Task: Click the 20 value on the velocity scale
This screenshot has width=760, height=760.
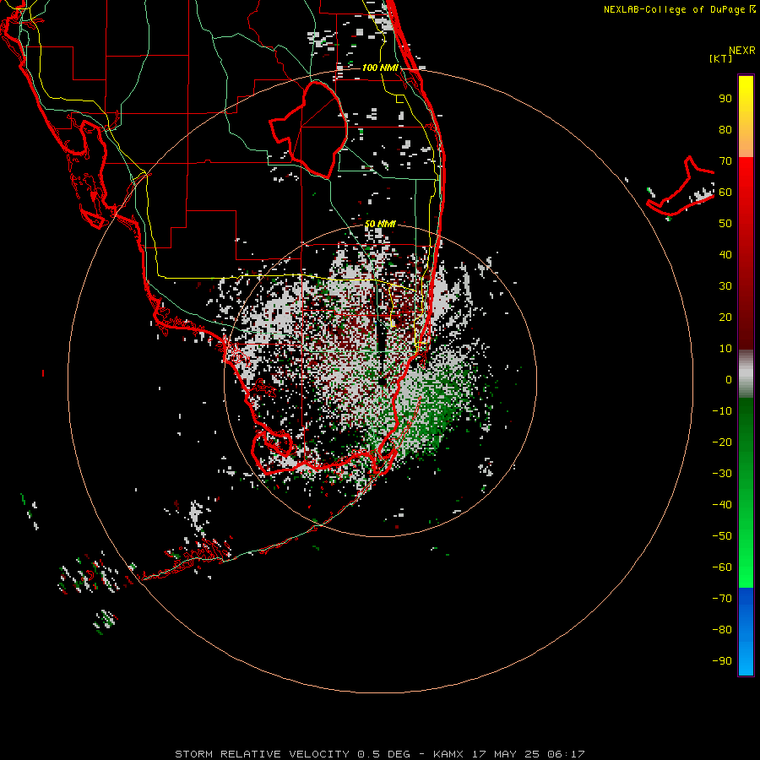Action: [x=725, y=317]
